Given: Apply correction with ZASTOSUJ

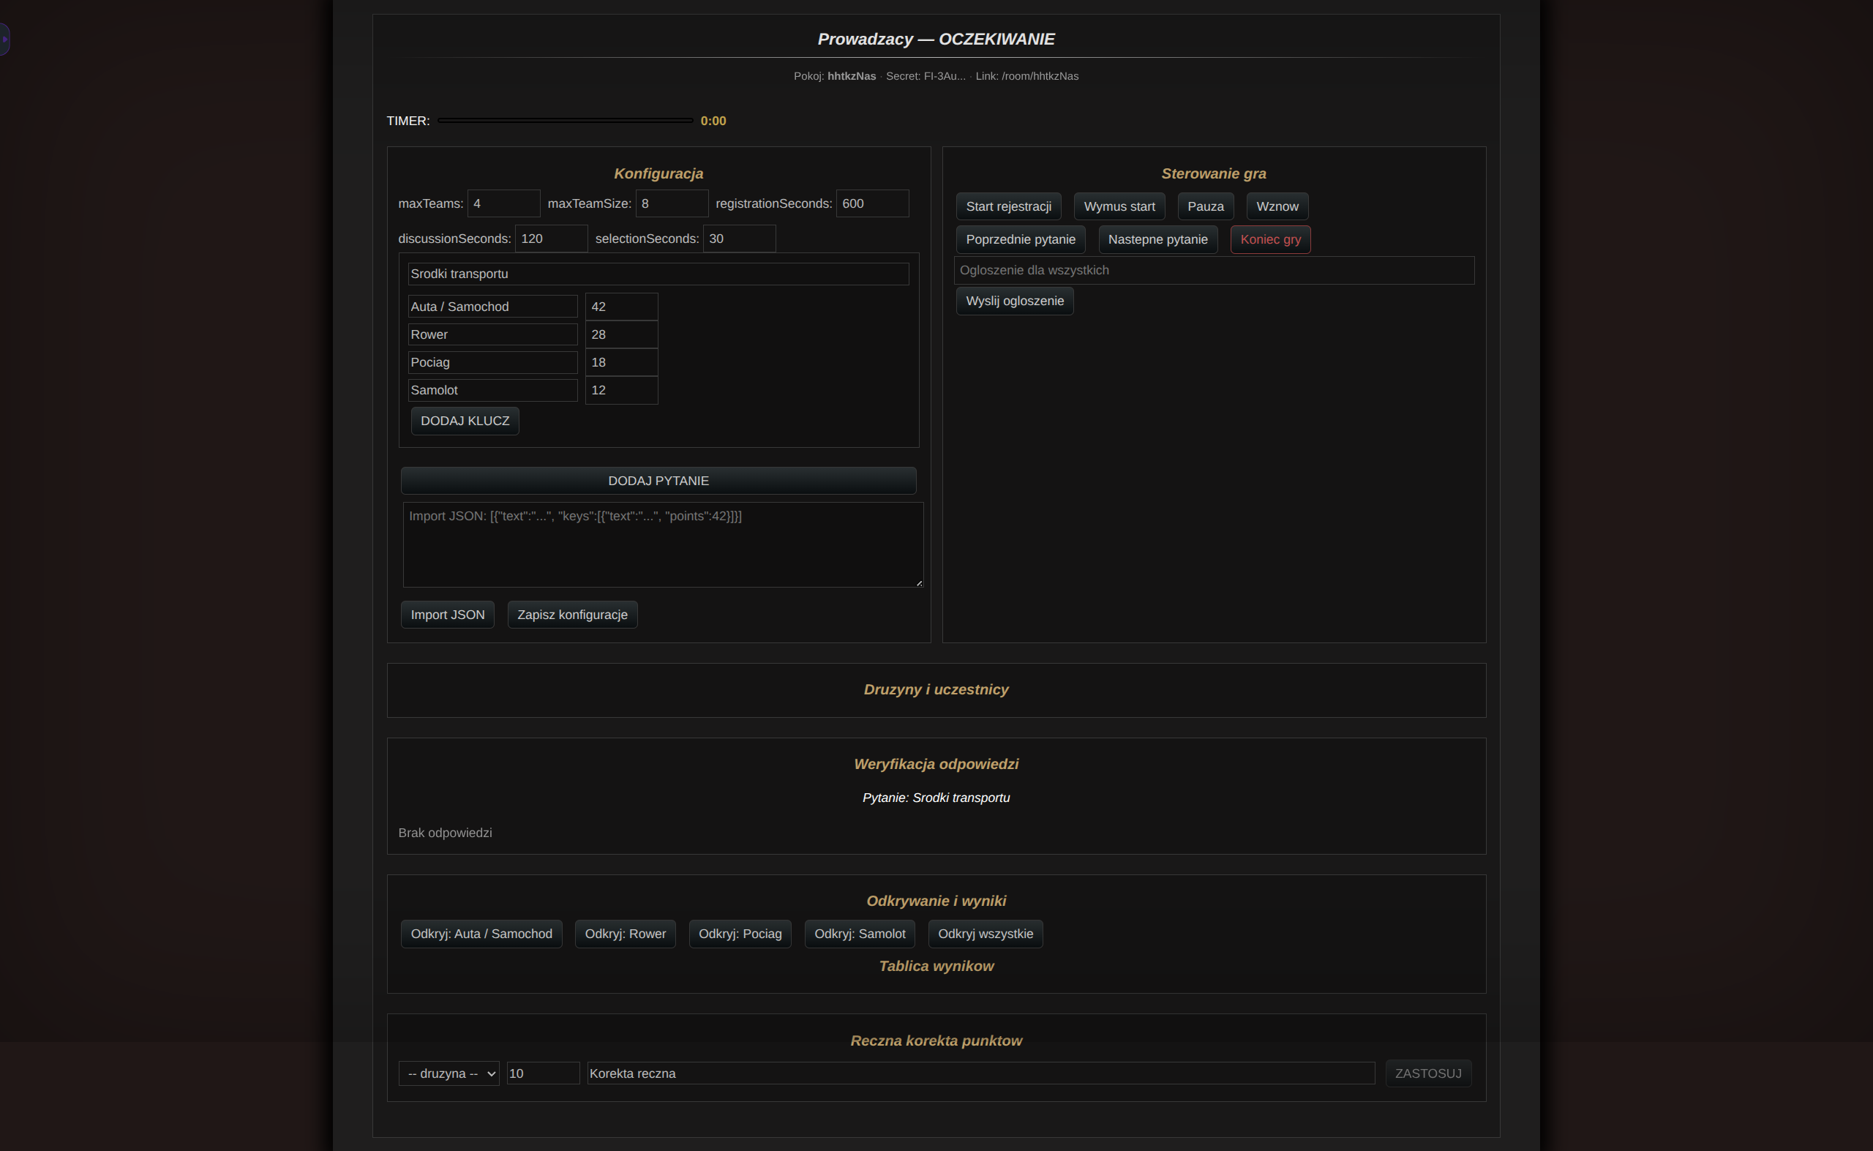Looking at the screenshot, I should tap(1427, 1073).
